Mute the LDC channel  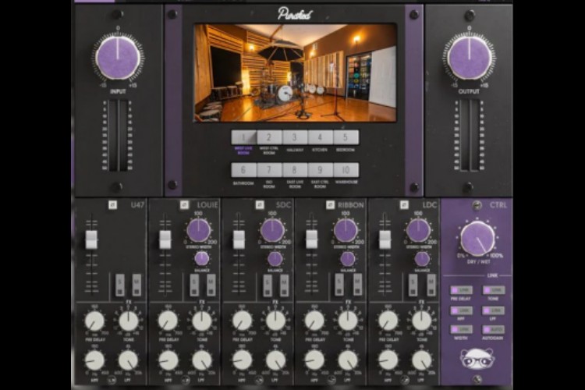431,285
